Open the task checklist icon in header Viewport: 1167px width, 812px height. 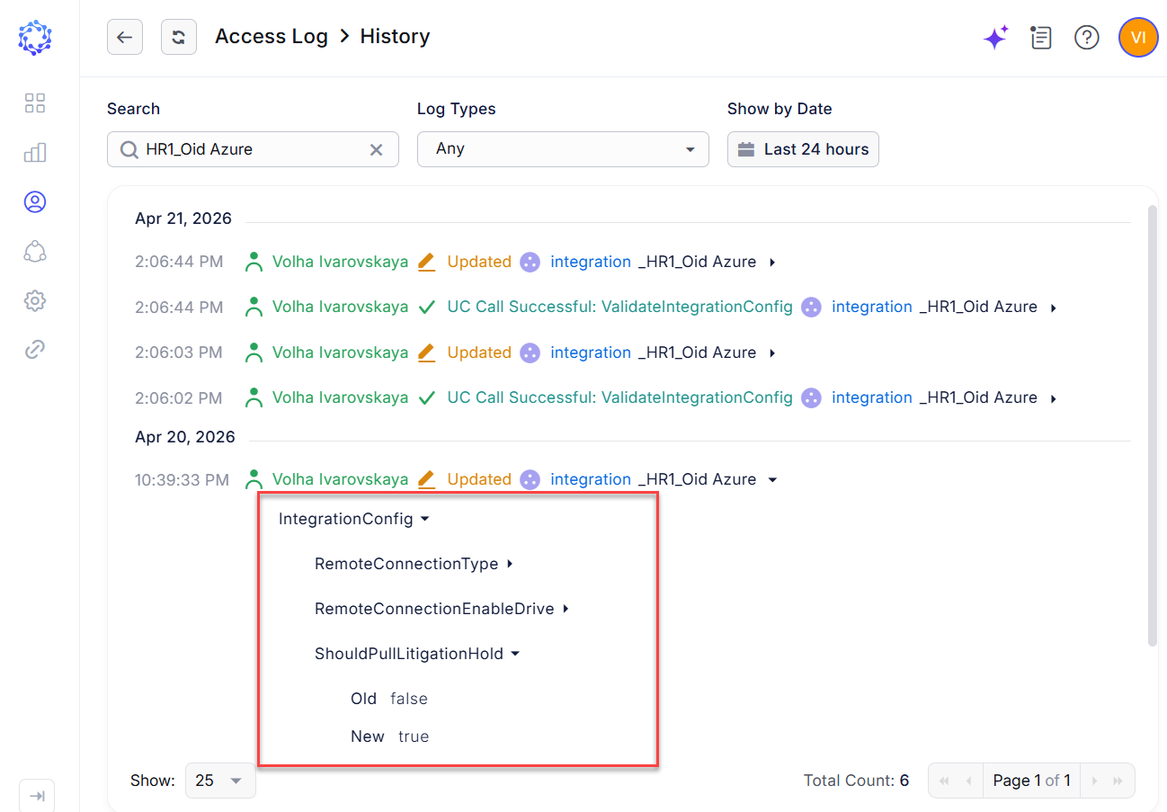[x=1041, y=37]
